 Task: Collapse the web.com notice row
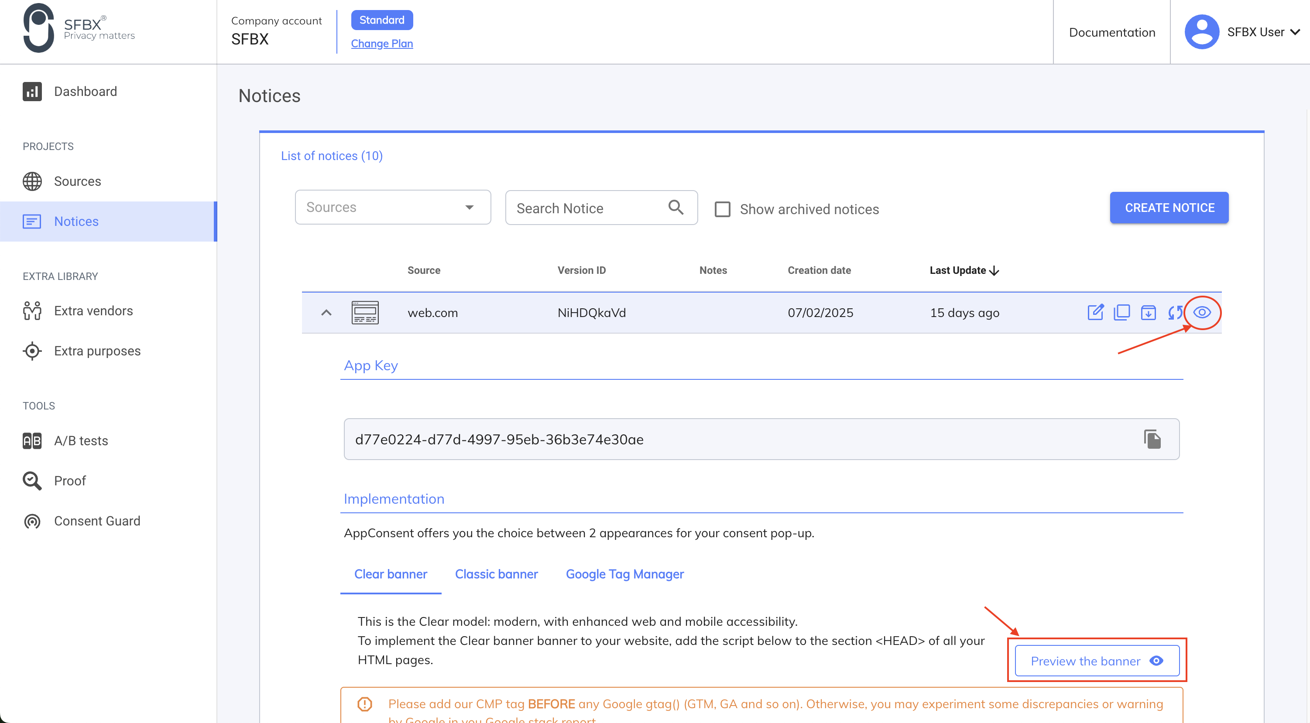click(326, 313)
